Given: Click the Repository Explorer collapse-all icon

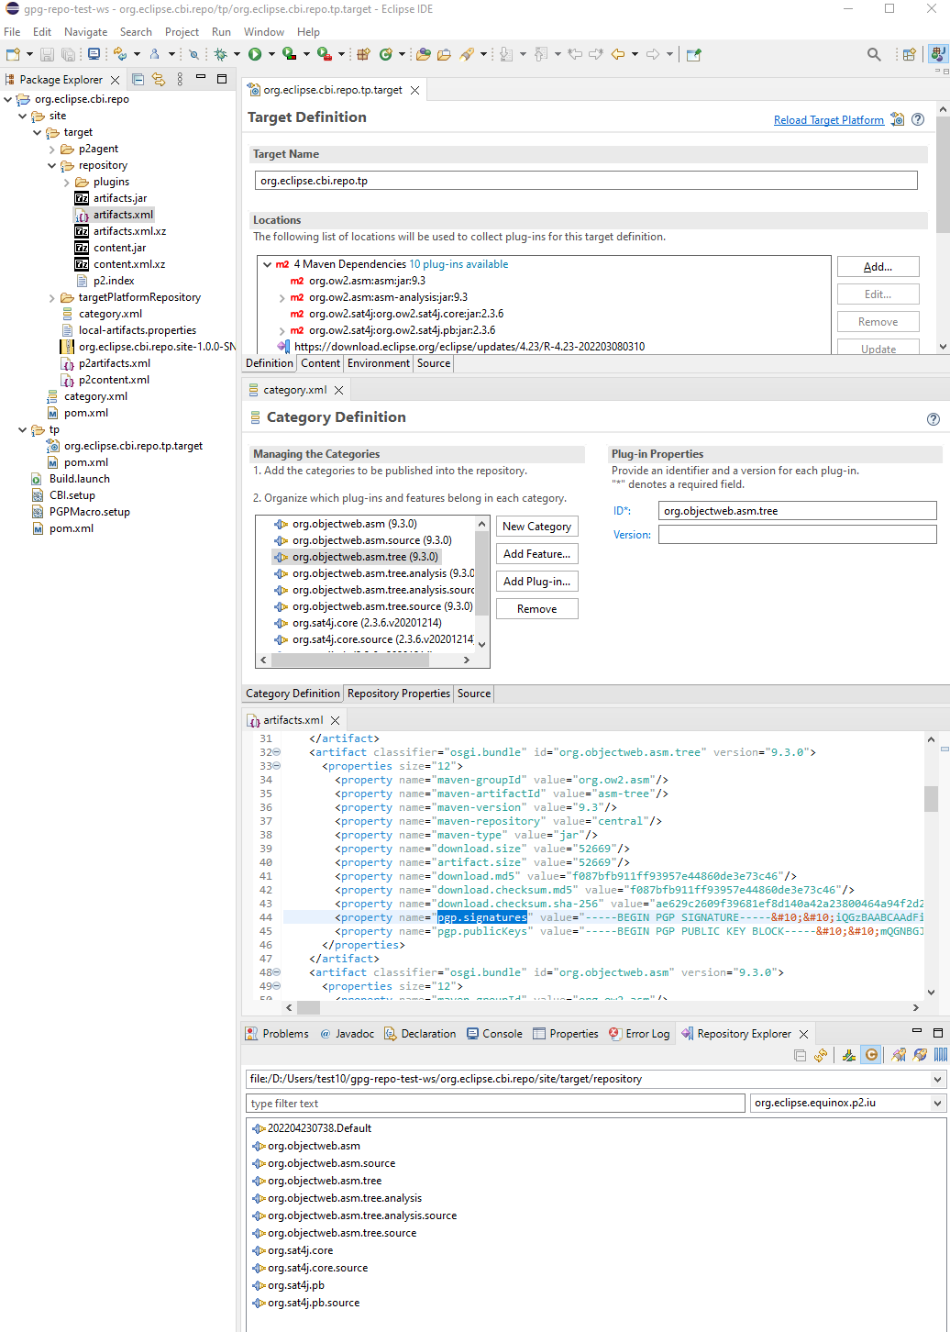Looking at the screenshot, I should [x=800, y=1055].
